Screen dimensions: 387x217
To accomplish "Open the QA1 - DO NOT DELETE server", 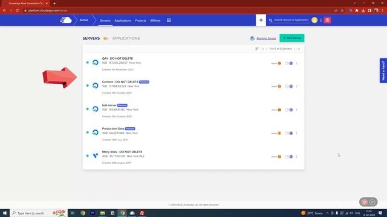I will tap(117, 58).
